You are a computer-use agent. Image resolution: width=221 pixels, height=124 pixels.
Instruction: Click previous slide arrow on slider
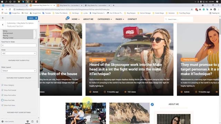coord(48,52)
